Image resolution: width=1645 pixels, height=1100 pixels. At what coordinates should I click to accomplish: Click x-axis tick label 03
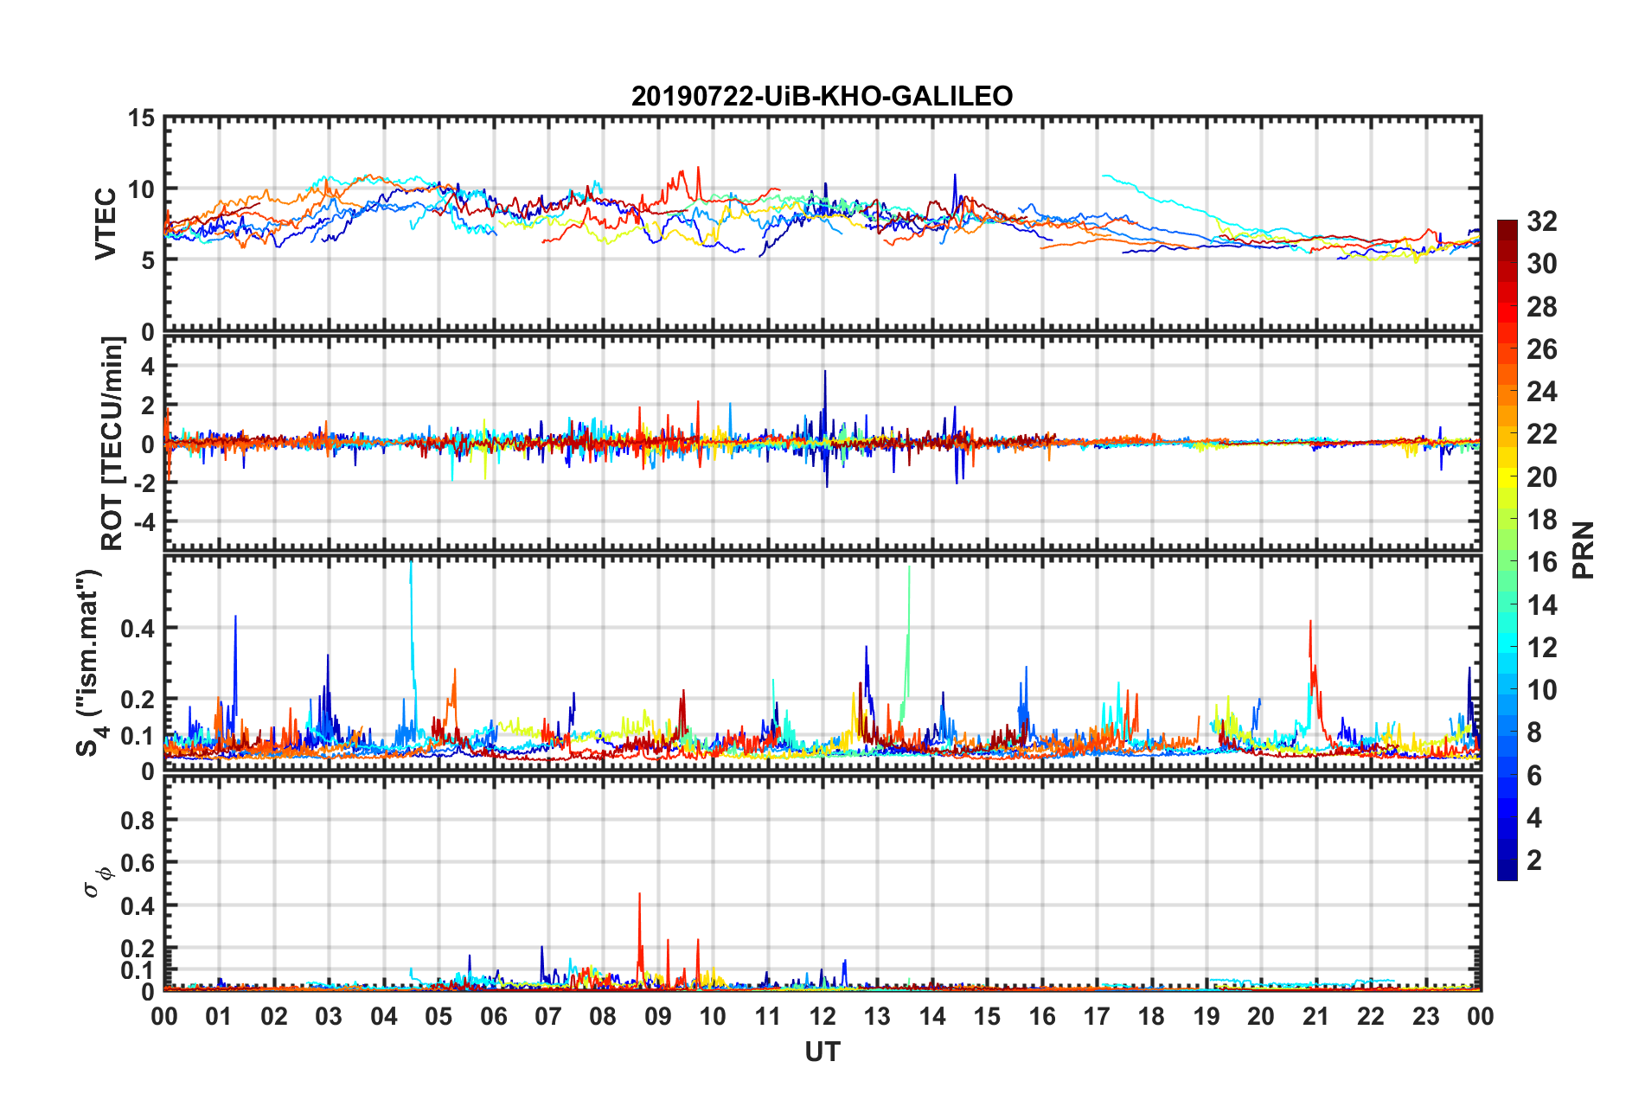(329, 1016)
